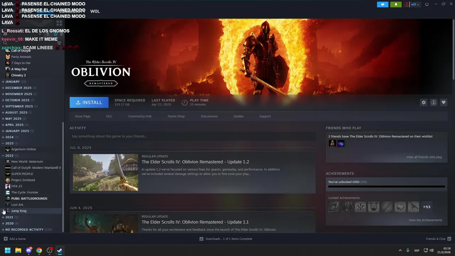Open Google Chrome from the taskbar
Image resolution: width=455 pixels, height=256 pixels.
[39, 250]
